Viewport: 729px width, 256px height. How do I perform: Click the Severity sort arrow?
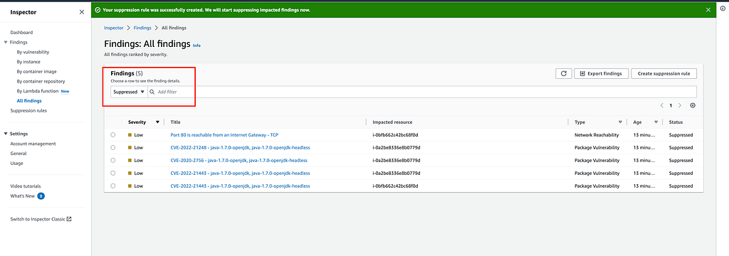[157, 122]
